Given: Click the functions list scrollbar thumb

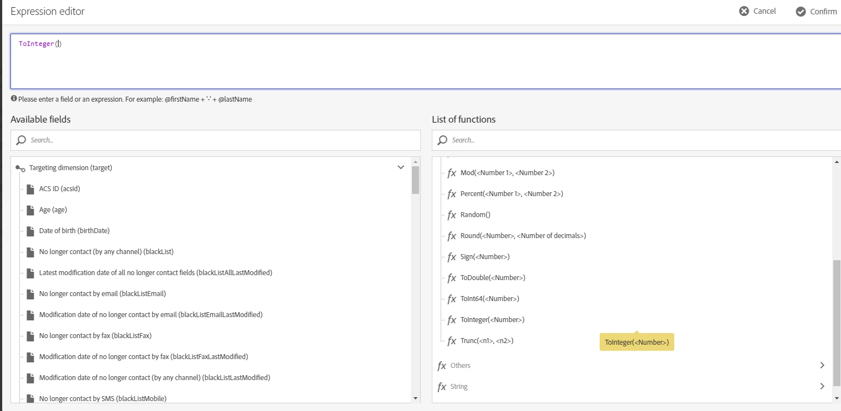Looking at the screenshot, I should [x=837, y=323].
